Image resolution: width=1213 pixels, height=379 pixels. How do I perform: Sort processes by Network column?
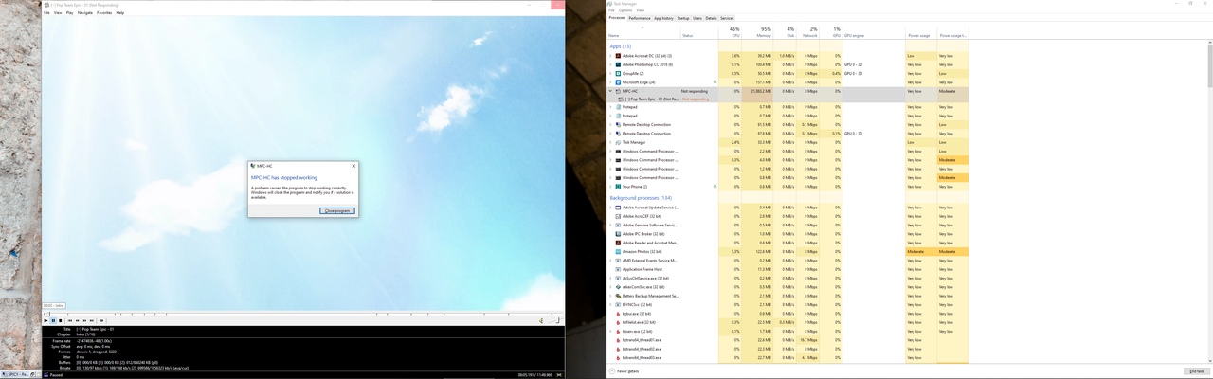click(807, 32)
